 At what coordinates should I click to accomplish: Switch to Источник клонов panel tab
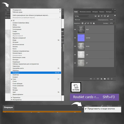(x=85, y=12)
